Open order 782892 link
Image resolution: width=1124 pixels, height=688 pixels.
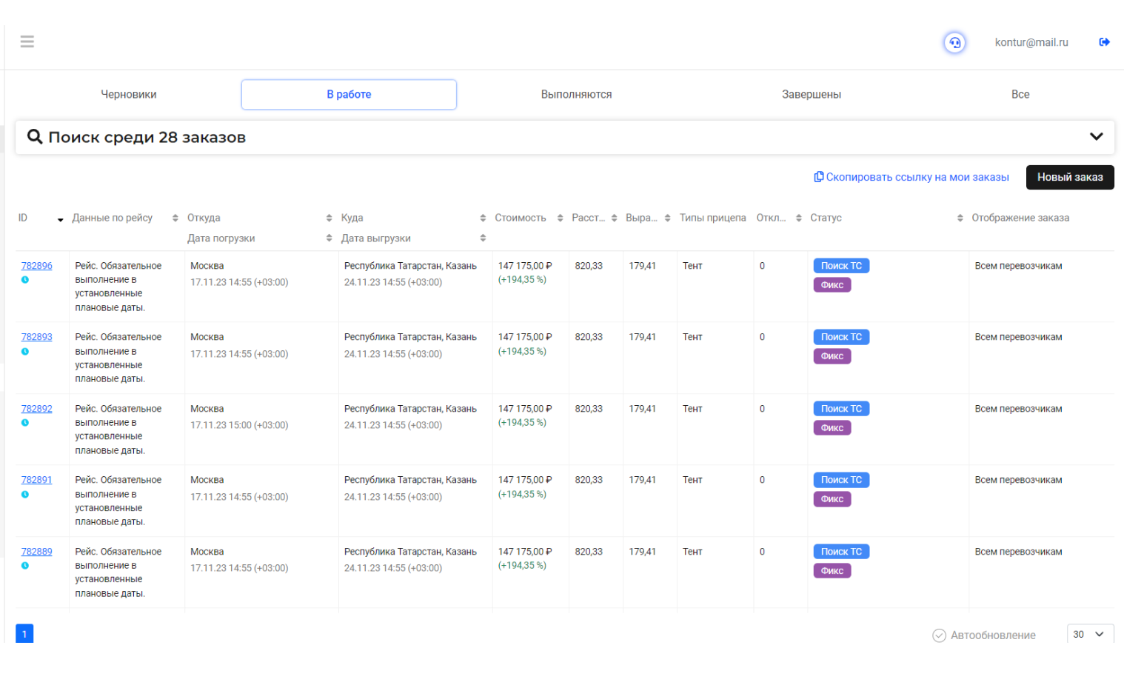click(x=37, y=409)
